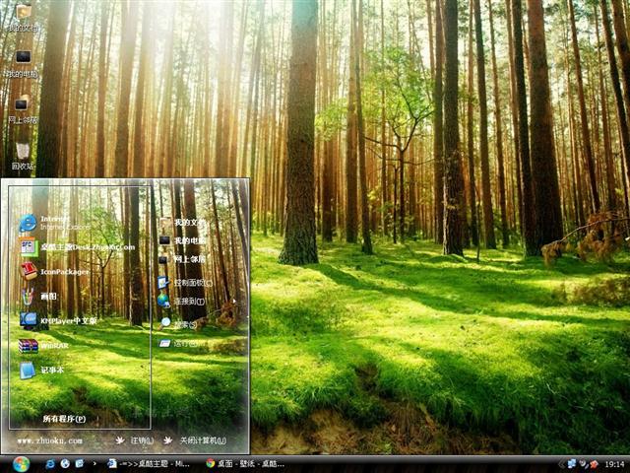Expand hidden system tray icons arrow
This screenshot has height=473, width=630.
[561, 464]
